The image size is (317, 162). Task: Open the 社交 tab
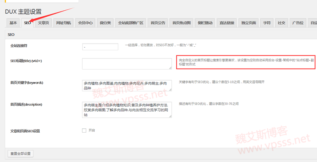pos(281,23)
